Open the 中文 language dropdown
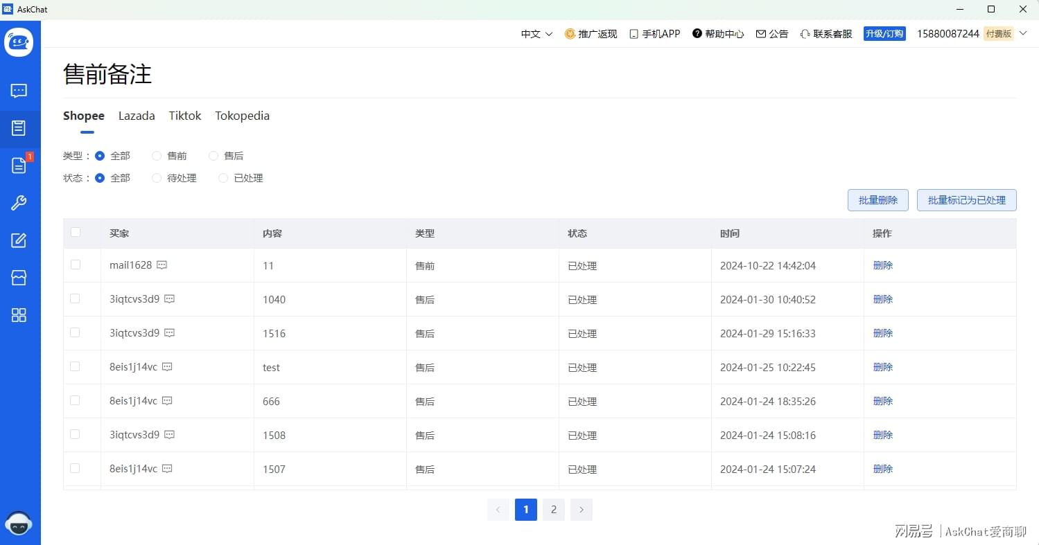 pos(536,34)
